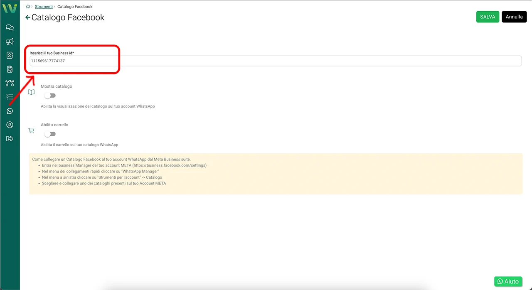Click the Come collegare un Catalogo Facebook instruction

[111, 159]
